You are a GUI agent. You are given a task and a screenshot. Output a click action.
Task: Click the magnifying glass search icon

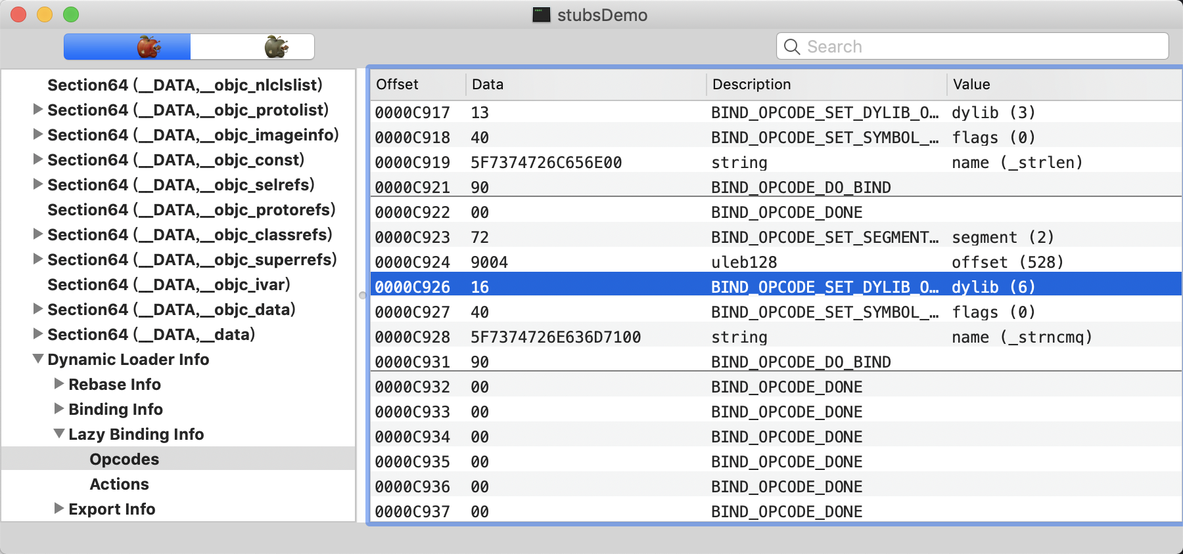pos(792,47)
